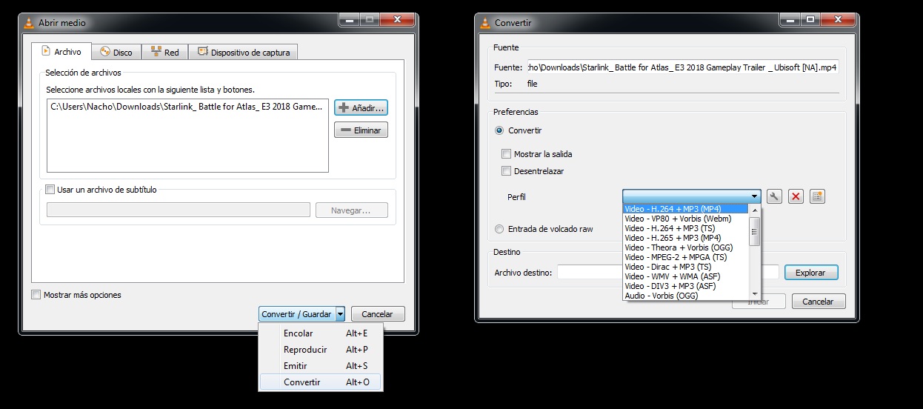
Task: Select the Entrada de volcado raw radio button
Action: (x=499, y=229)
